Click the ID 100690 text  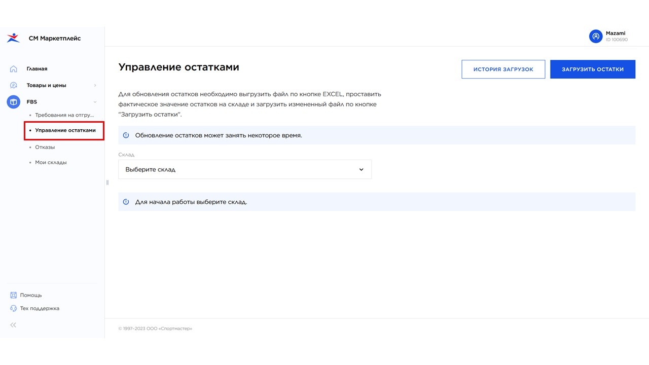[617, 40]
